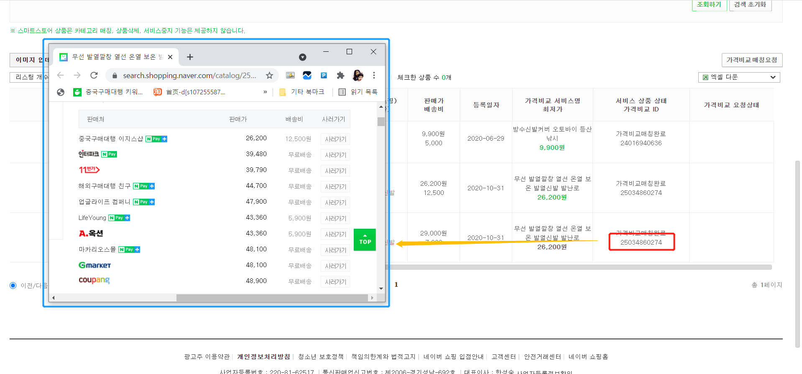Click the blue wave extension icon
Viewport: 802px width, 374px height.
click(307, 76)
